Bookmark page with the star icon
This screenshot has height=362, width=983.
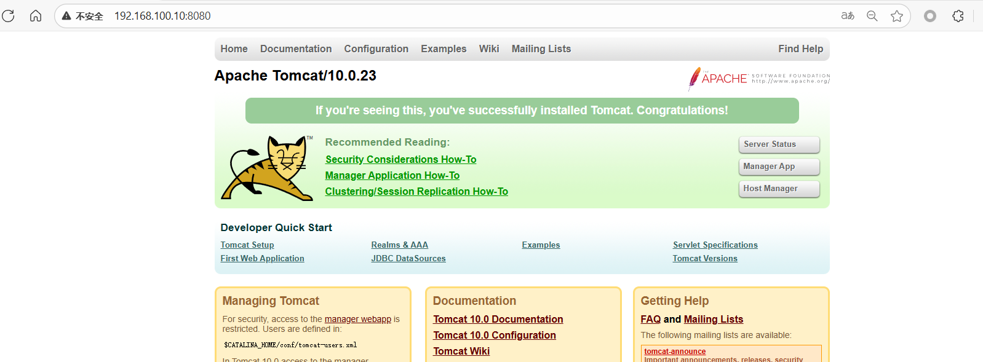tap(897, 16)
